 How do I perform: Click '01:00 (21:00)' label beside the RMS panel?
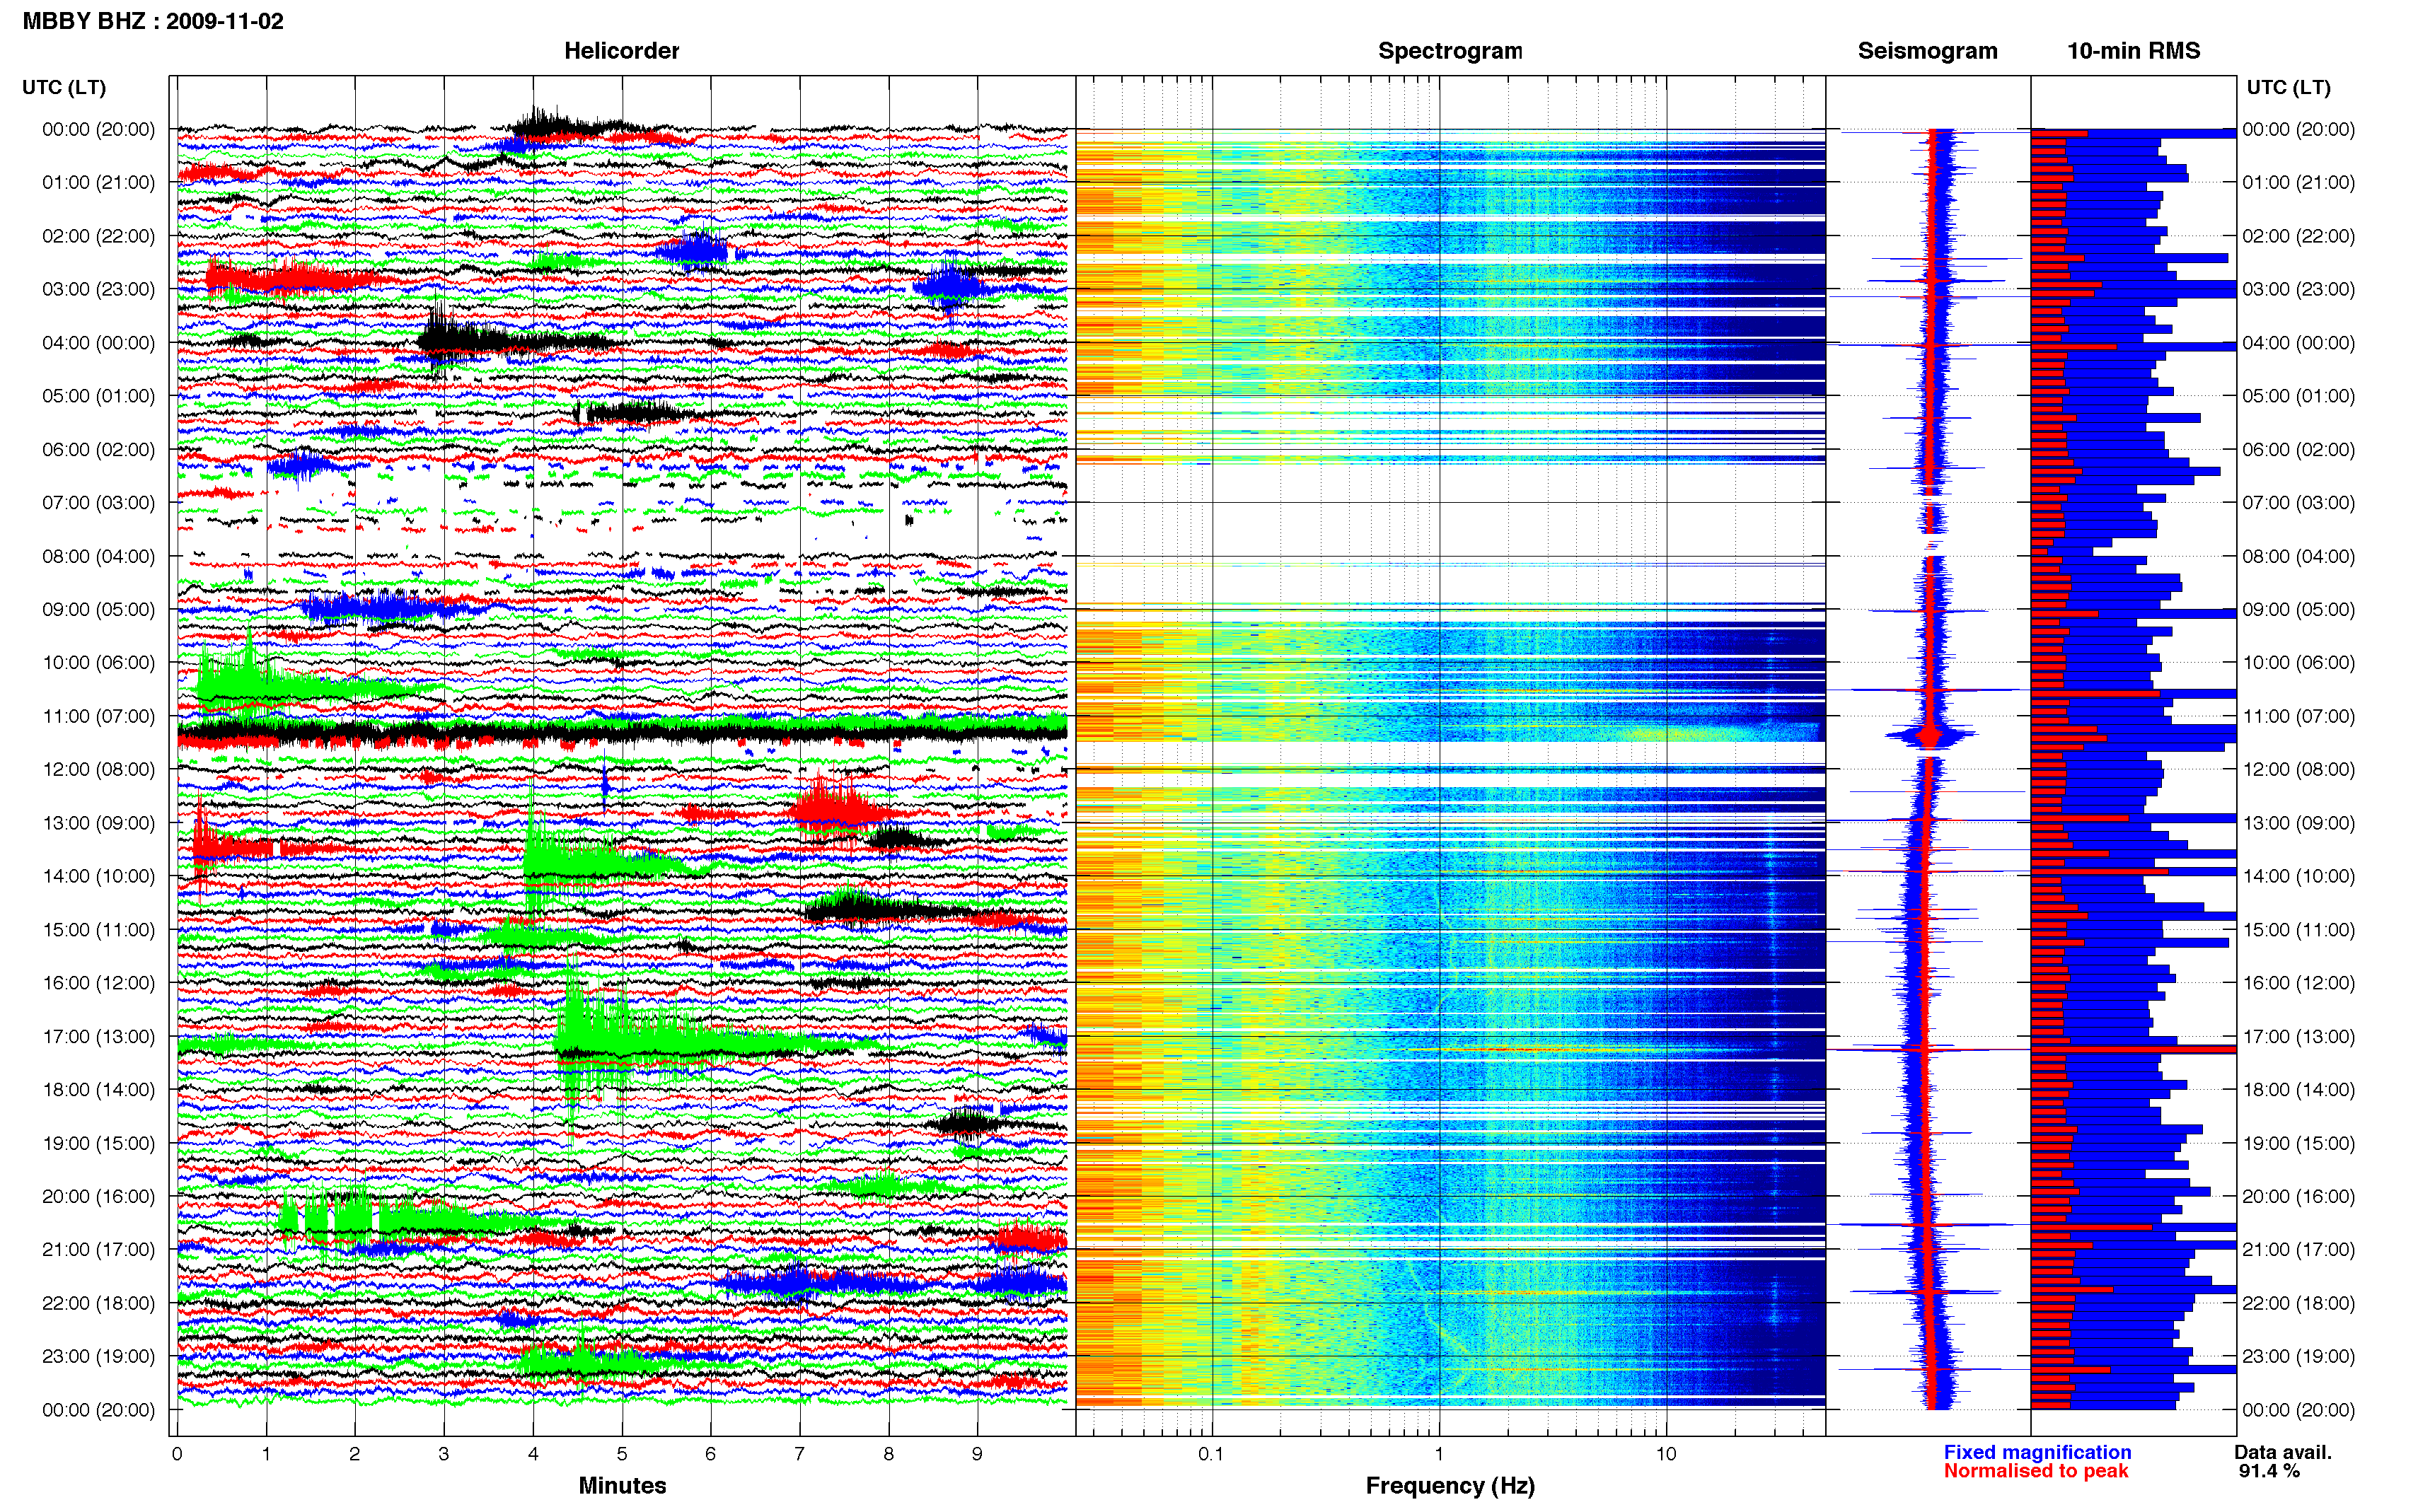pyautogui.click(x=2298, y=182)
